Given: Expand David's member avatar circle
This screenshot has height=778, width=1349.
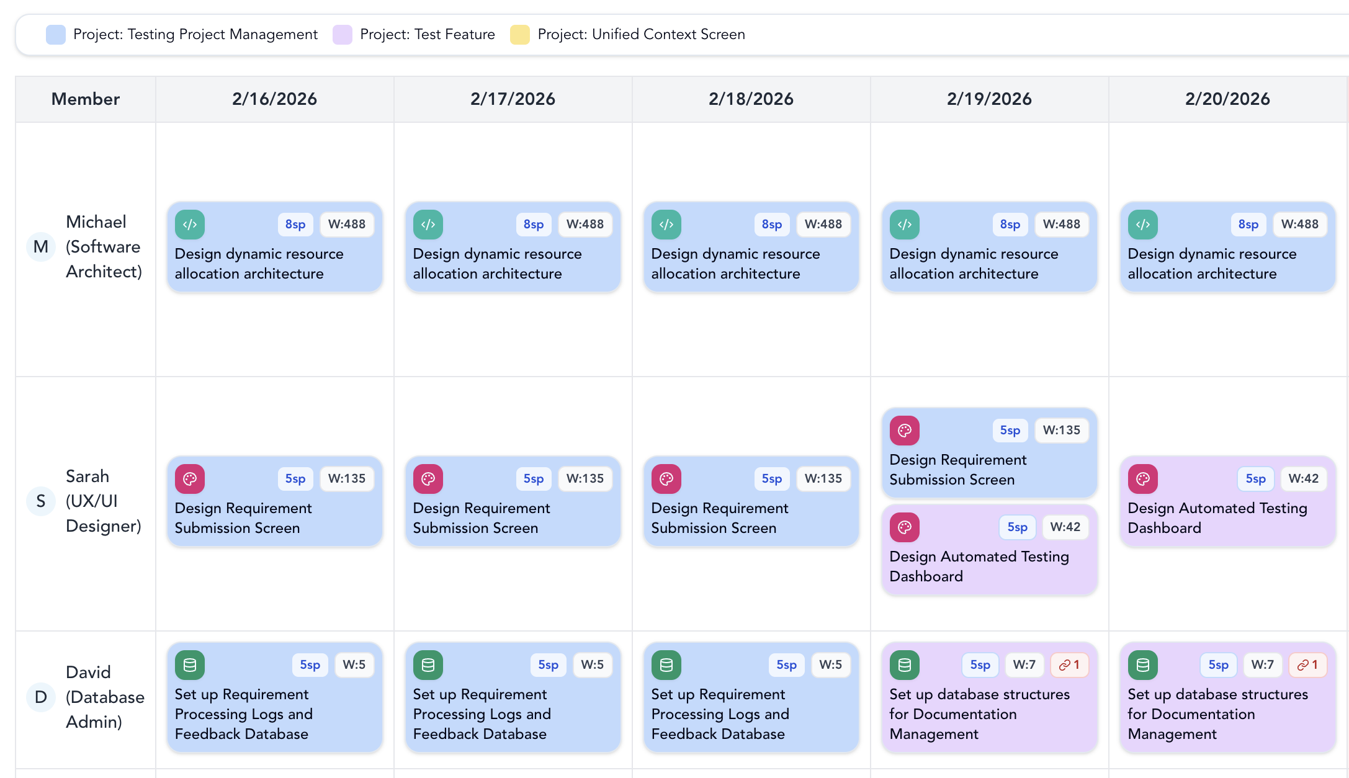Looking at the screenshot, I should (40, 697).
